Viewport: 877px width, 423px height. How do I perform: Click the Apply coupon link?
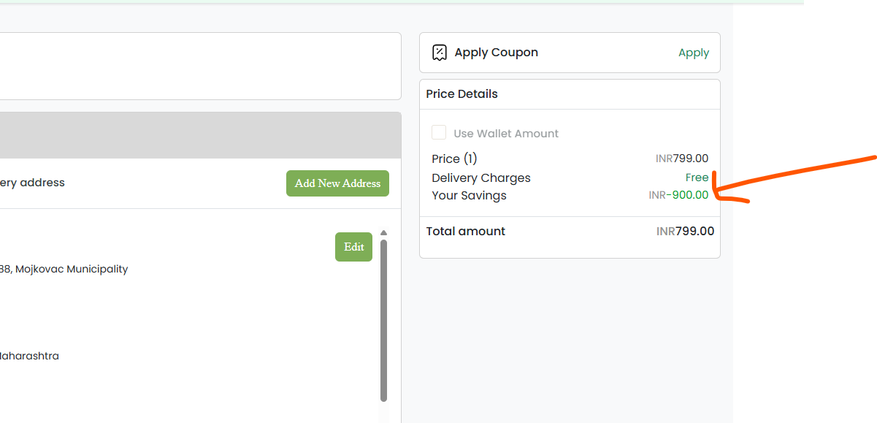click(x=694, y=53)
